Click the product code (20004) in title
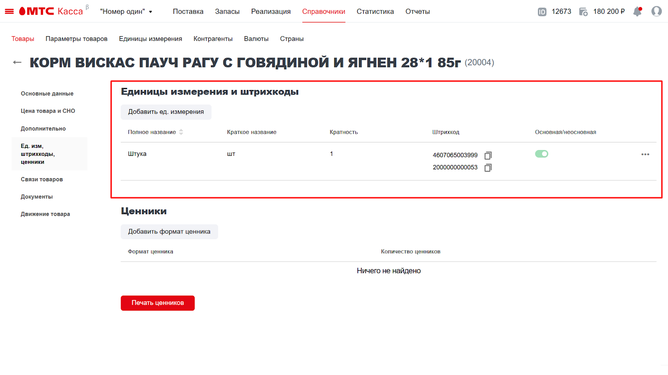668x375 pixels. pyautogui.click(x=479, y=62)
